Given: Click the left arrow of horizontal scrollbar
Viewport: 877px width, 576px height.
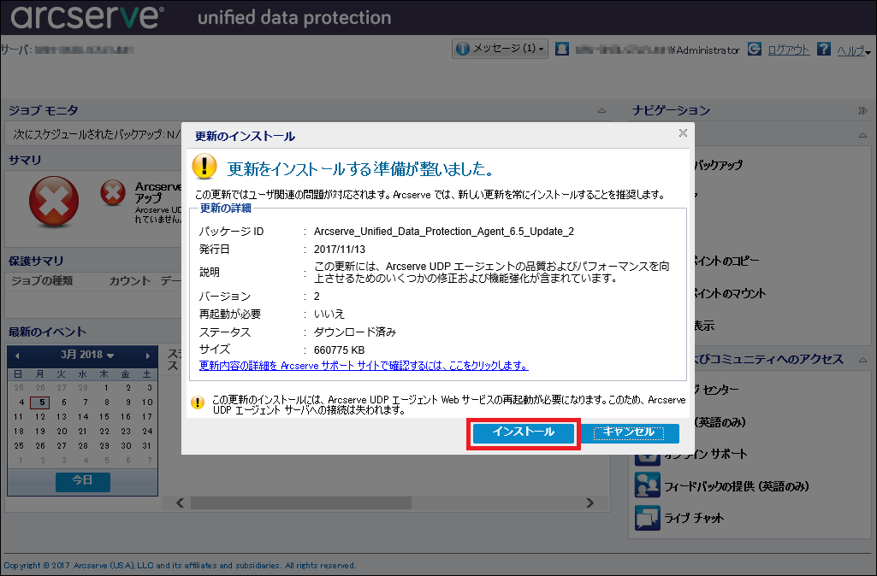Looking at the screenshot, I should tap(180, 503).
